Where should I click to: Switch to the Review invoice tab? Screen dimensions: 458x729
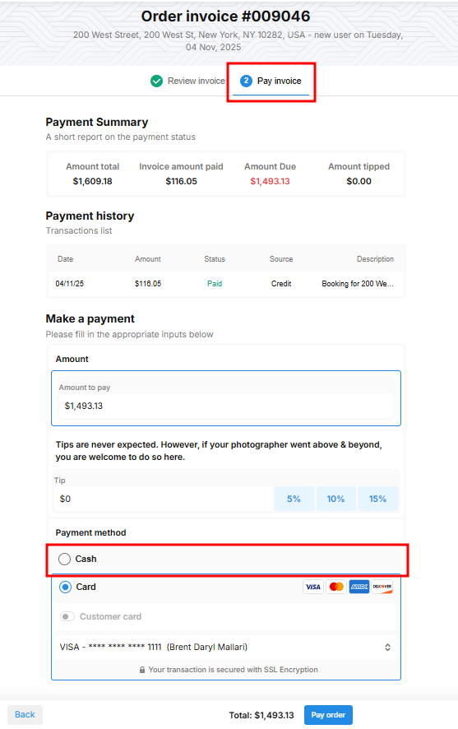pos(187,81)
